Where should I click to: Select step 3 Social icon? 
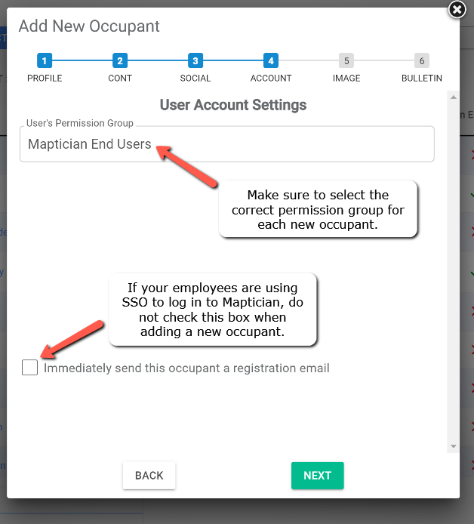(195, 61)
